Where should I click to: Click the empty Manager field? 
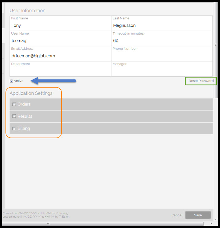pos(162,71)
